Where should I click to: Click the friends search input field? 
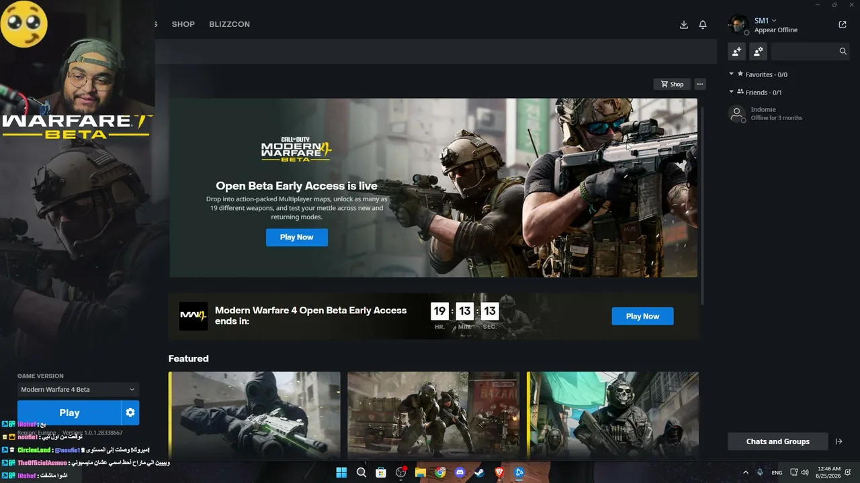click(x=804, y=51)
